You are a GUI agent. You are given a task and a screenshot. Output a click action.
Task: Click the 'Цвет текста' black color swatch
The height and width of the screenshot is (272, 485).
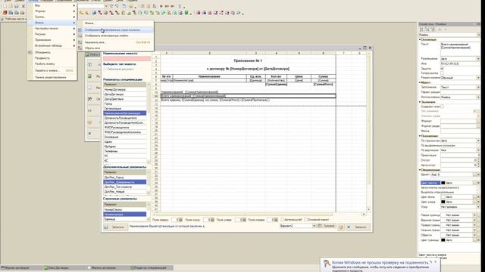click(x=443, y=183)
